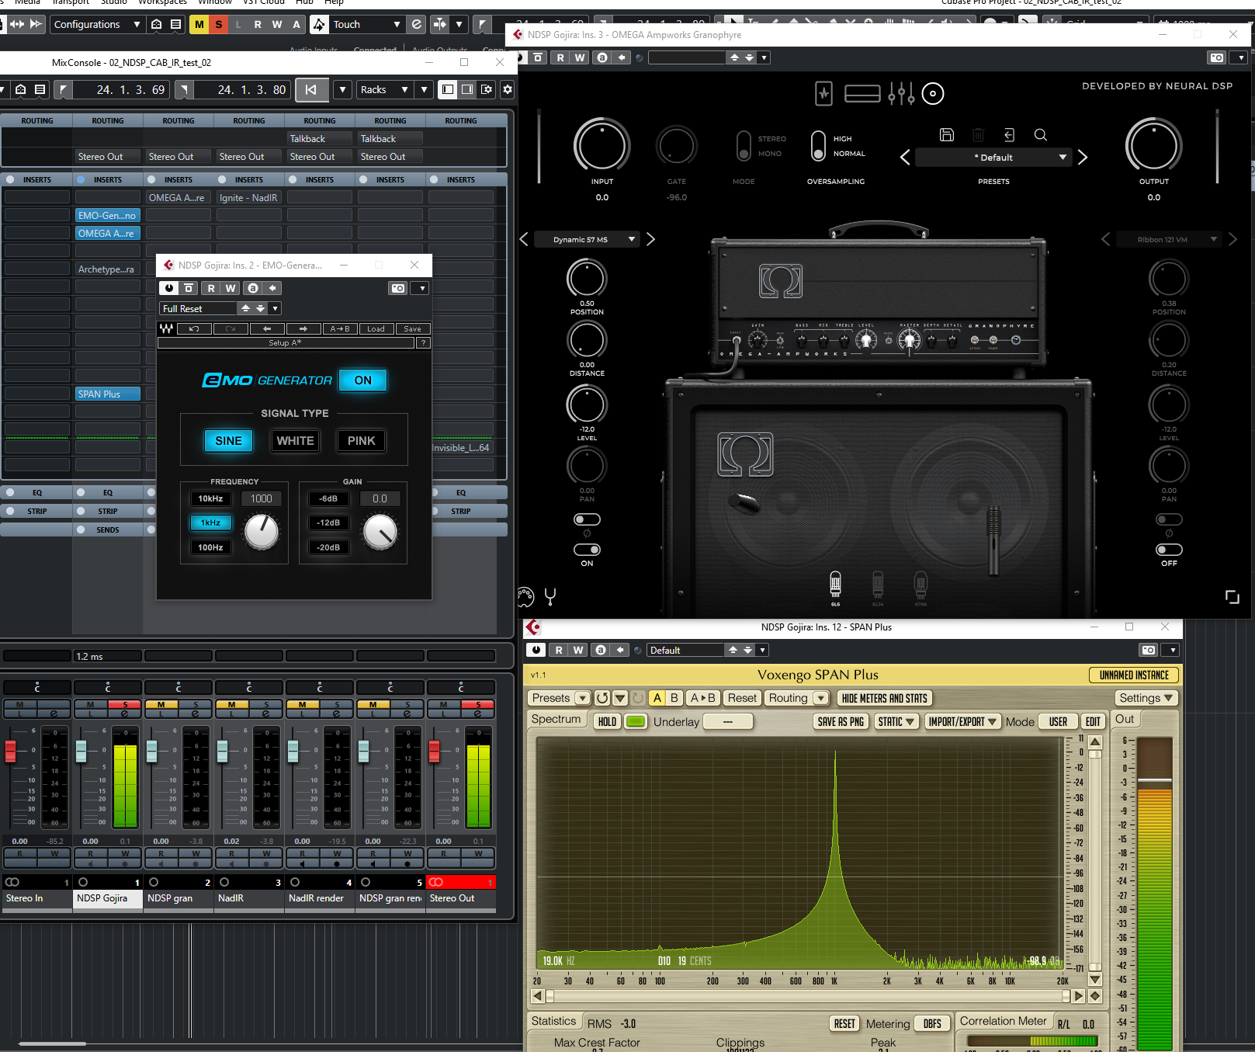The image size is (1255, 1052).
Task: Enable Write automation in SPAN Plus window
Action: coord(578,650)
